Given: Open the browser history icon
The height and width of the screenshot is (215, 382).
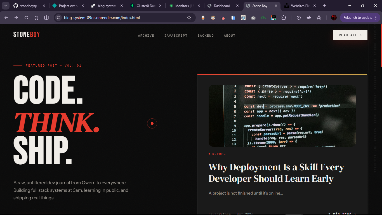Looking at the screenshot, I should tap(298, 17).
